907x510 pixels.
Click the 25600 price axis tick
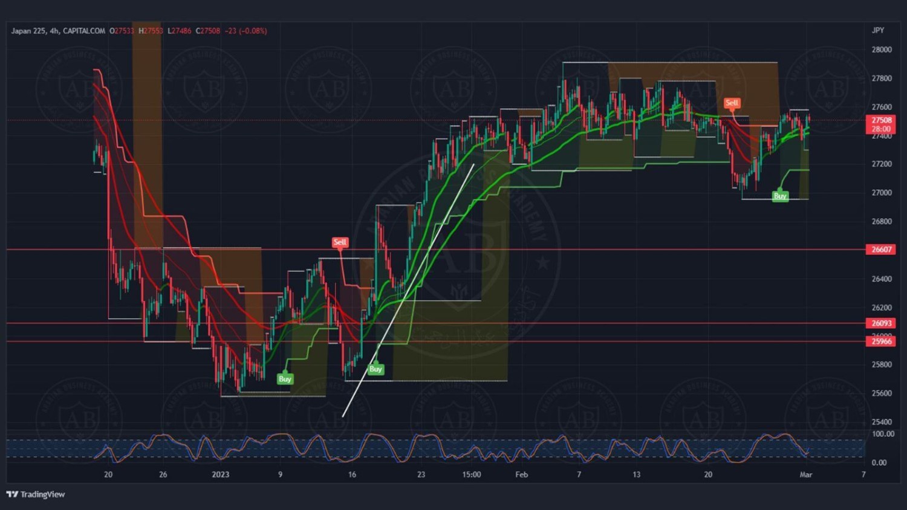(x=882, y=393)
